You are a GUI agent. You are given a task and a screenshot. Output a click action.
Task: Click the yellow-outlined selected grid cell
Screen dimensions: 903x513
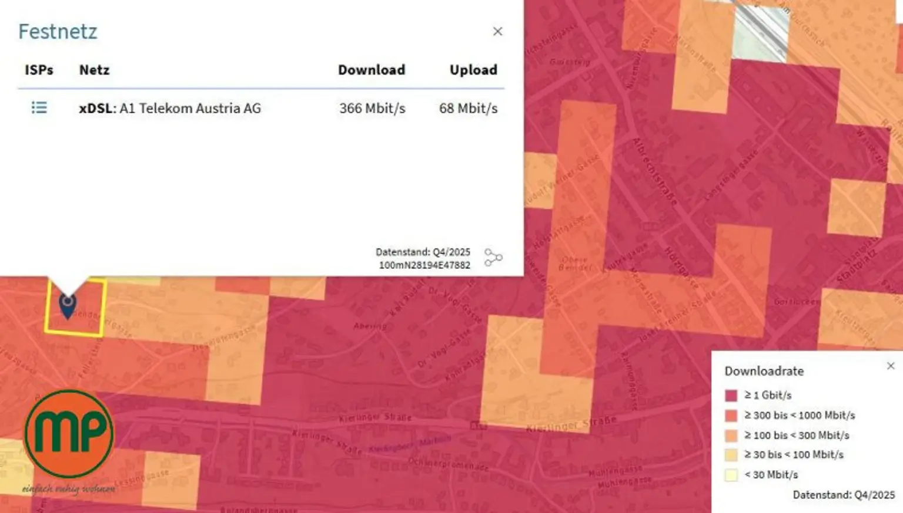[75, 308]
